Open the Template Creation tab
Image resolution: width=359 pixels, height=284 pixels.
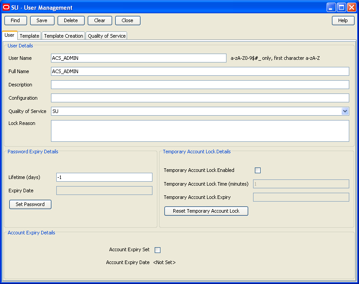(x=63, y=35)
